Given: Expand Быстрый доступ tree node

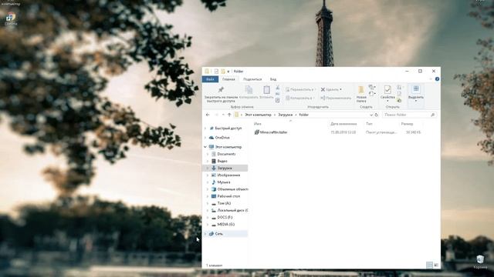Looking at the screenshot, I should tap(205, 128).
